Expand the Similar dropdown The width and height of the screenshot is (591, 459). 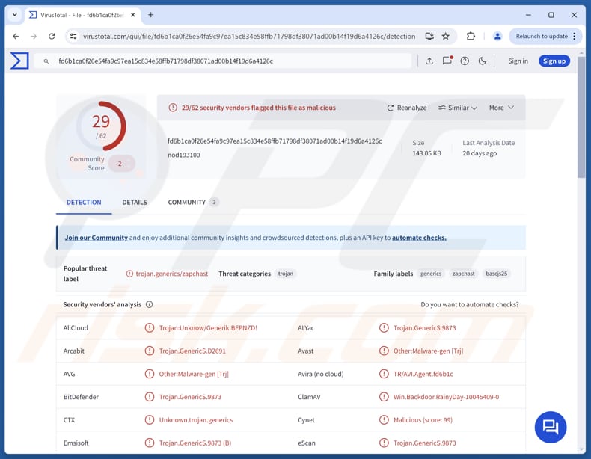tap(458, 108)
